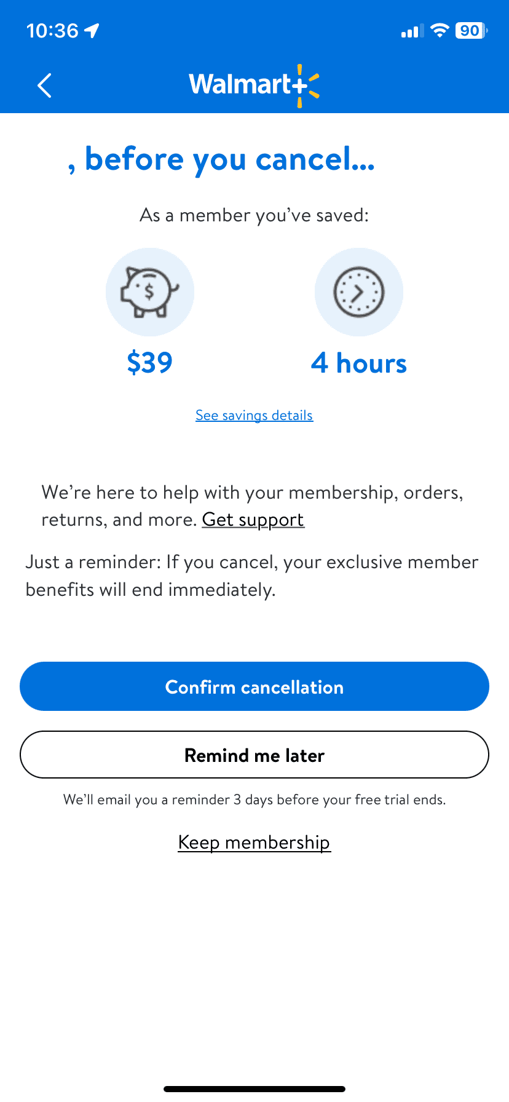Tap the home indicator bar
The image size is (509, 1102).
(x=254, y=1089)
